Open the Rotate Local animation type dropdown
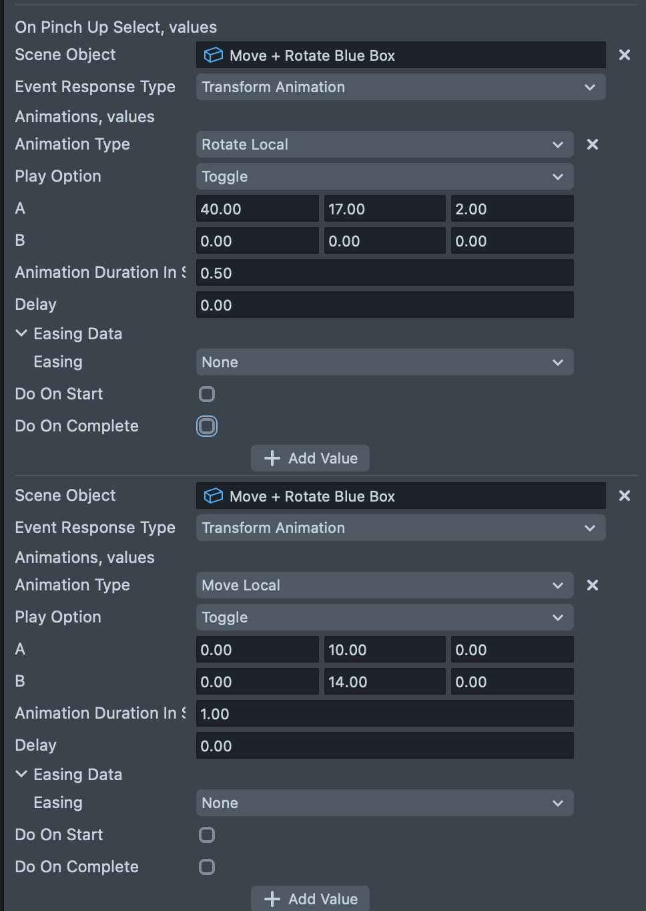The image size is (646, 911). click(384, 144)
